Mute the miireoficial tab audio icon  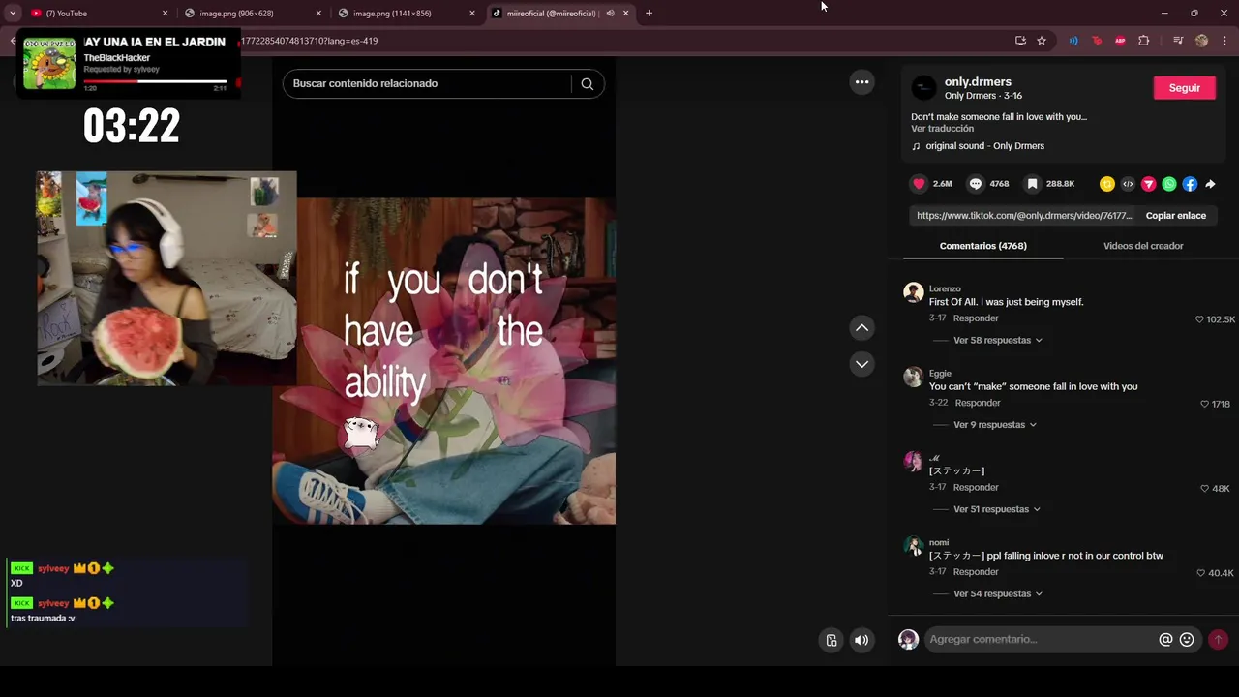pyautogui.click(x=610, y=14)
